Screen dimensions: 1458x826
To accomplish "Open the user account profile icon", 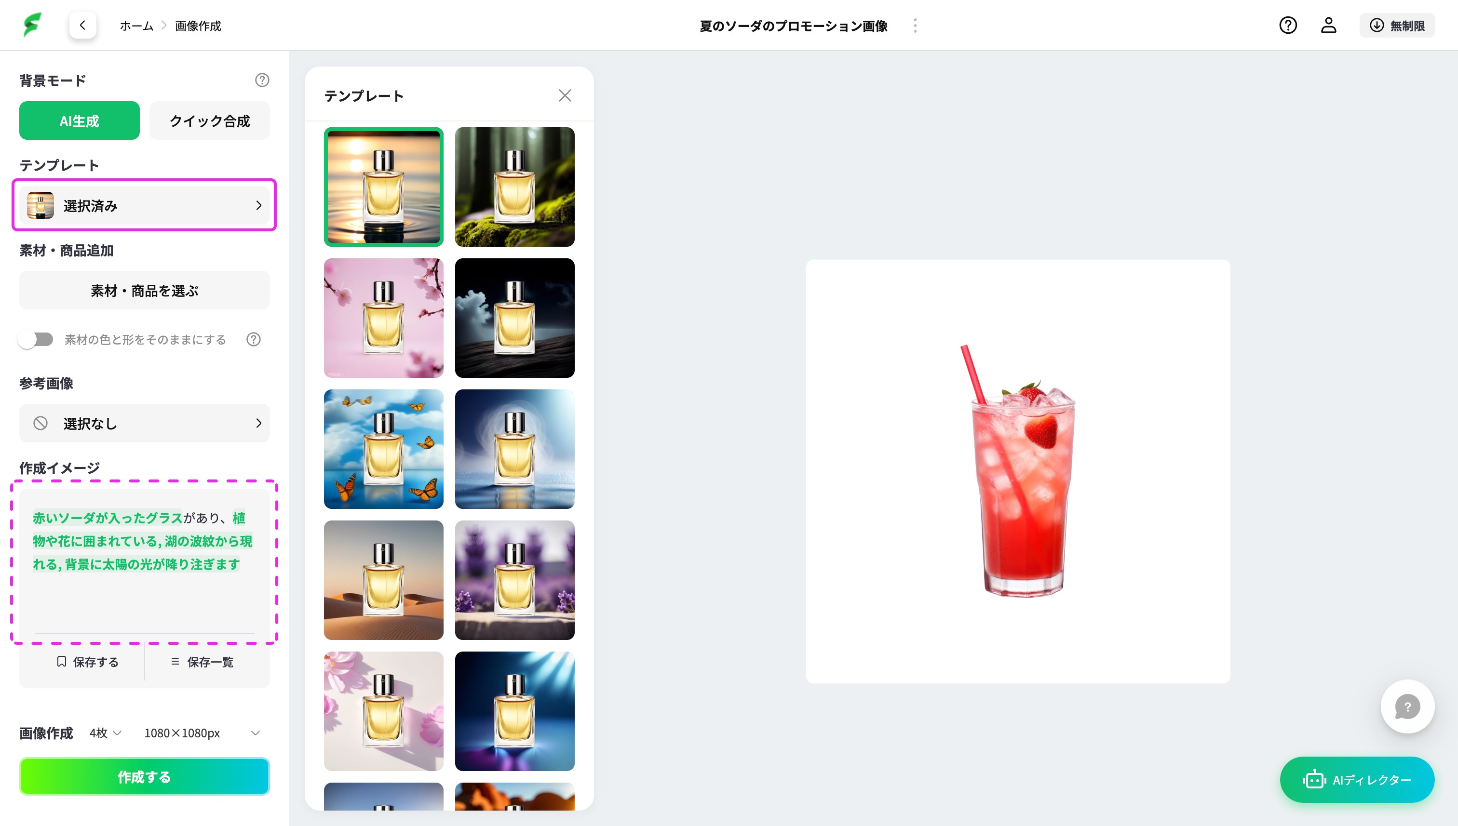I will coord(1328,26).
